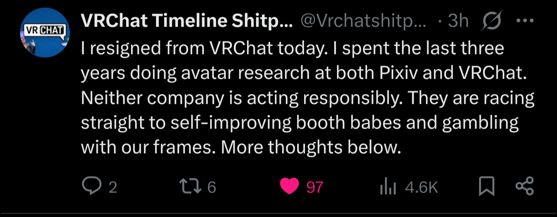The height and width of the screenshot is (217, 557).
Task: Open view analytics bar chart icon
Action: (389, 187)
